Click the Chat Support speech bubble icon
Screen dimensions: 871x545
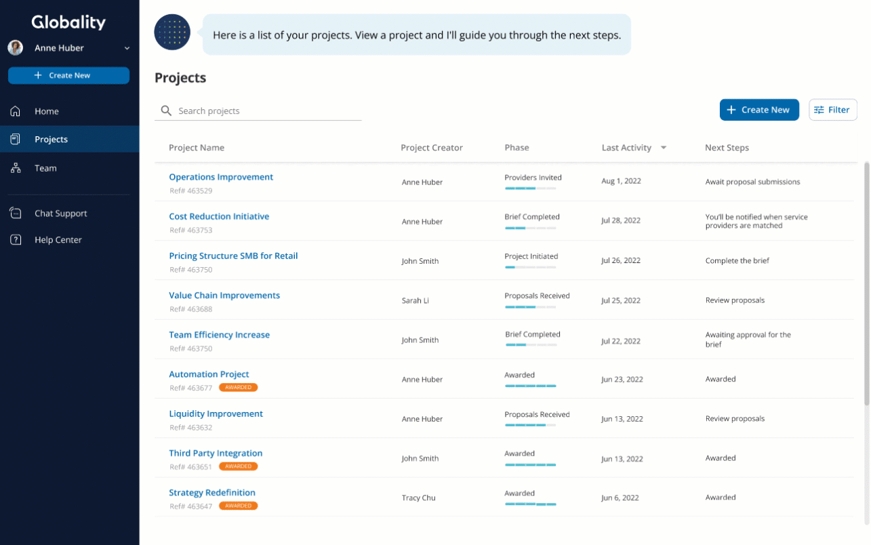(15, 213)
